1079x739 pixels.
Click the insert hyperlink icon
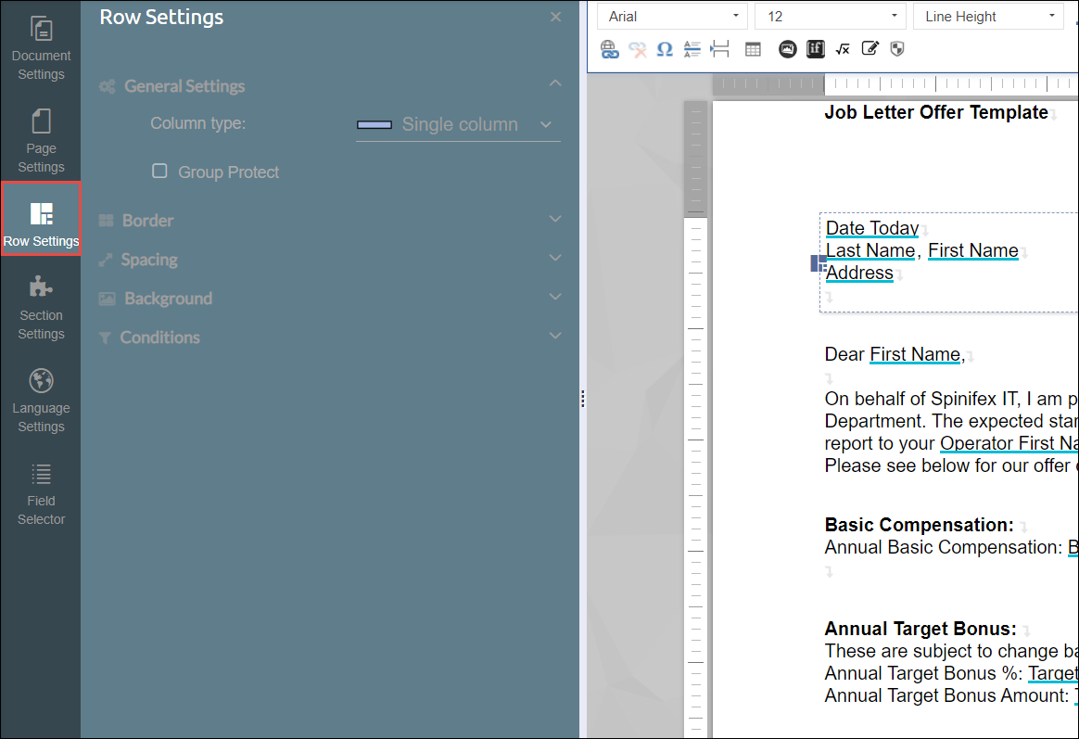(x=609, y=49)
